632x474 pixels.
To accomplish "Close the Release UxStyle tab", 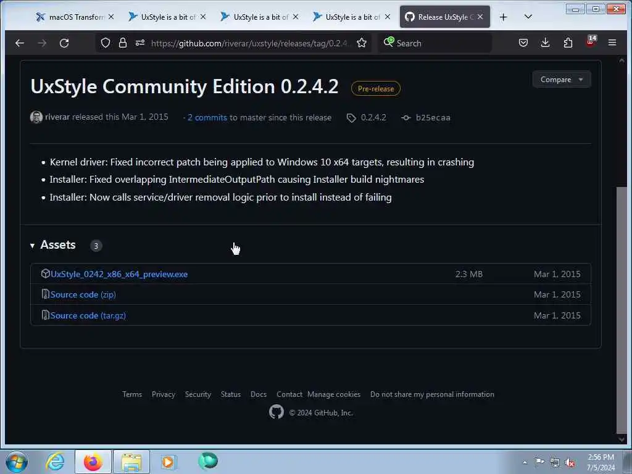I will pos(480,17).
